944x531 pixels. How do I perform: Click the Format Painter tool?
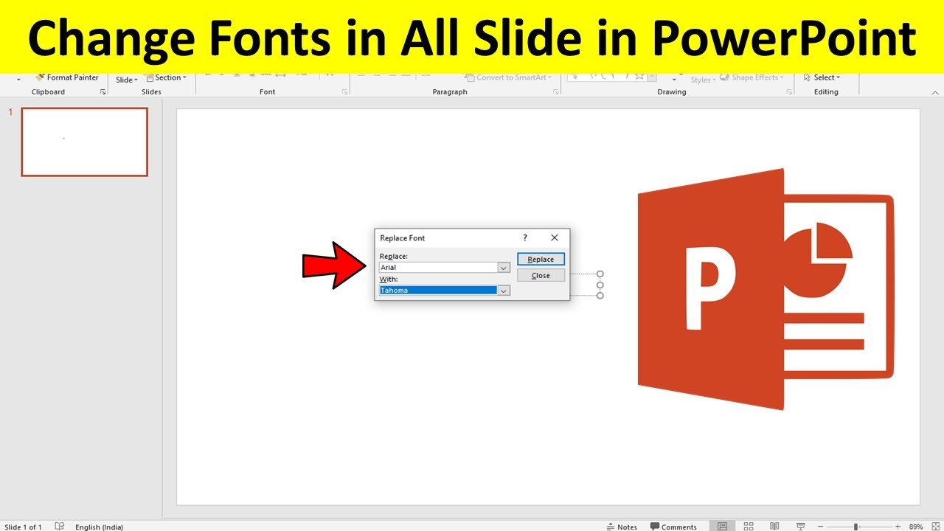tap(67, 77)
